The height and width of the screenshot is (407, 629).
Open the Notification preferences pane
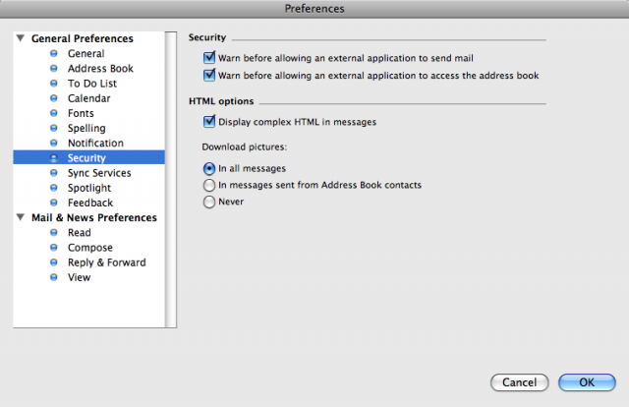point(95,143)
